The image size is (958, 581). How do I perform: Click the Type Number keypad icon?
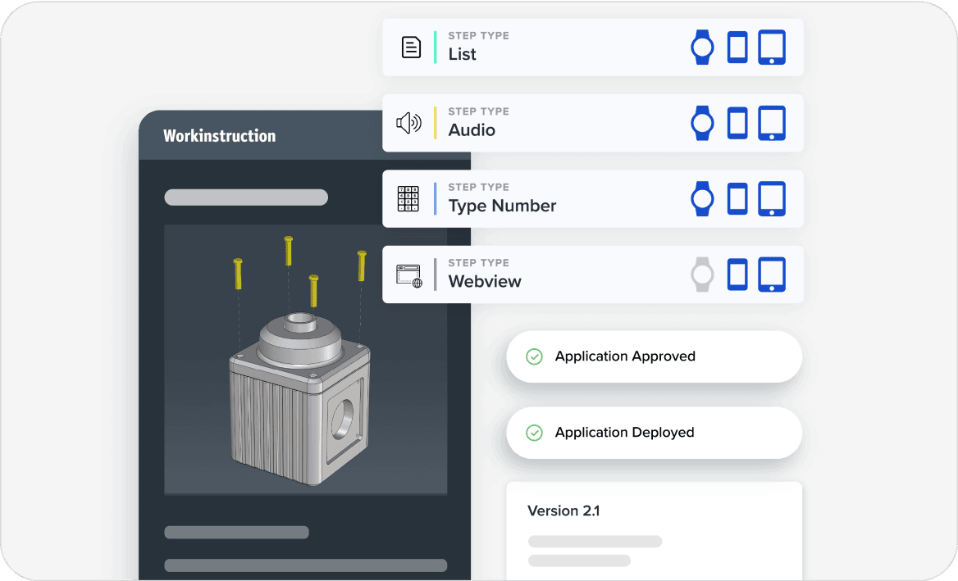[408, 199]
